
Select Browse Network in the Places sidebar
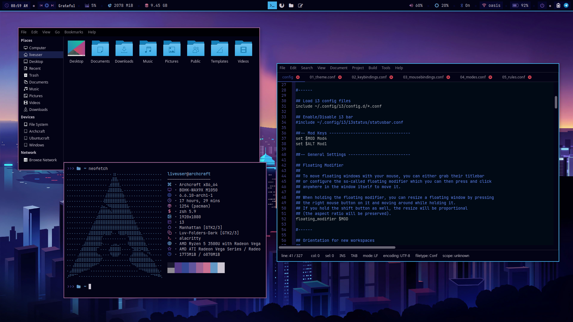43,160
